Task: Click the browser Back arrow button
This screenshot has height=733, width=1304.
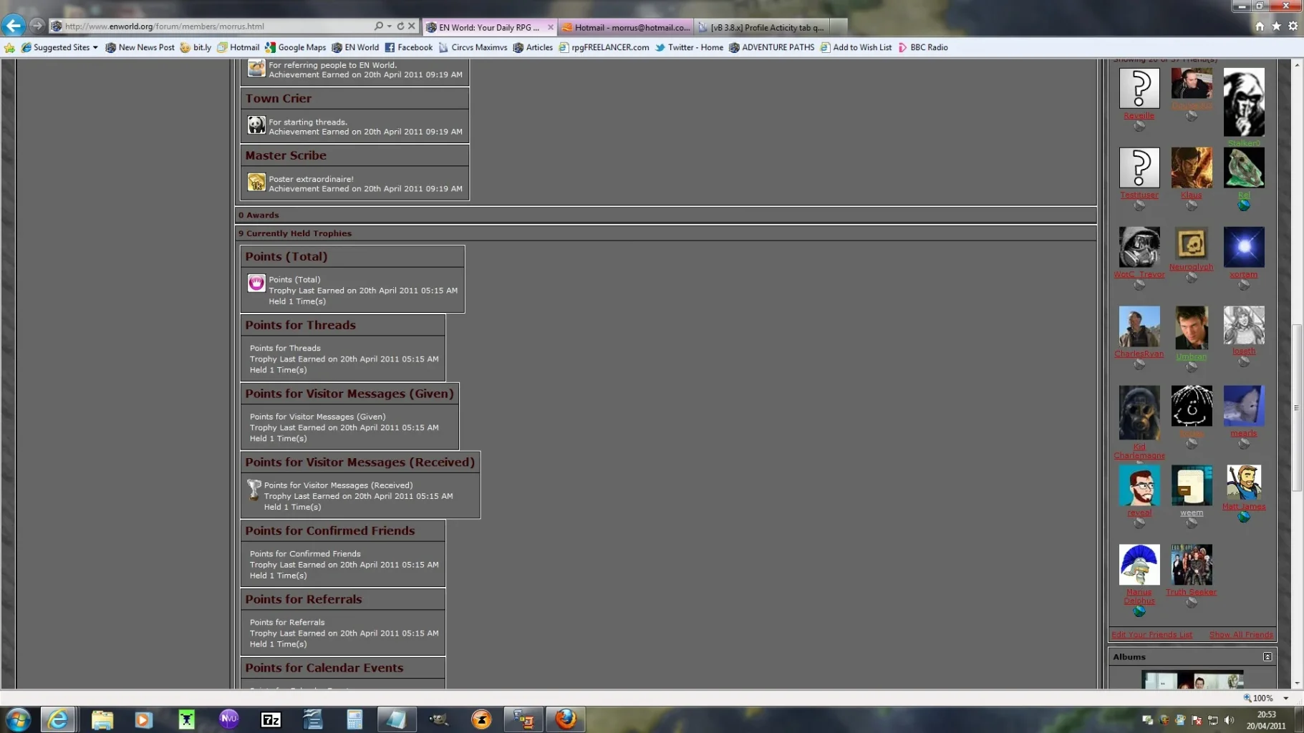Action: 13,26
